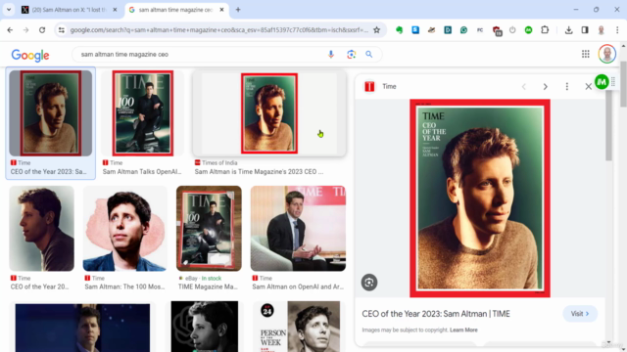
Task: Click the Sam Altman Talks OpenAI caption
Action: click(141, 172)
